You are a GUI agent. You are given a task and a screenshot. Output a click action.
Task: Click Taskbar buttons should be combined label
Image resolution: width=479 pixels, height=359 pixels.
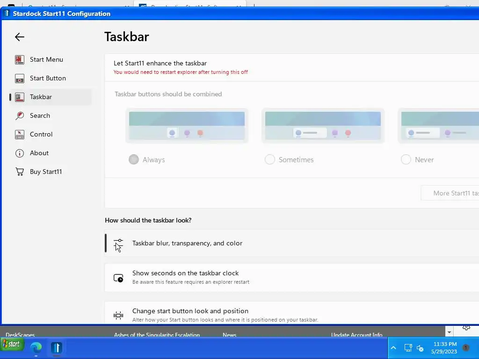[x=168, y=94]
